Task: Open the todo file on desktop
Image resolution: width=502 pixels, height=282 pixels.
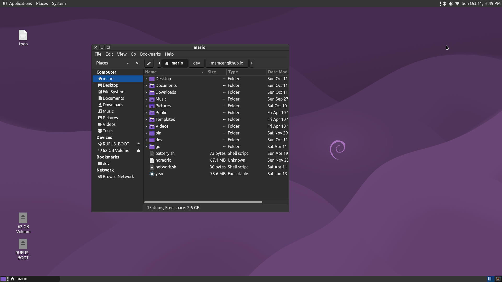Action: [x=23, y=38]
